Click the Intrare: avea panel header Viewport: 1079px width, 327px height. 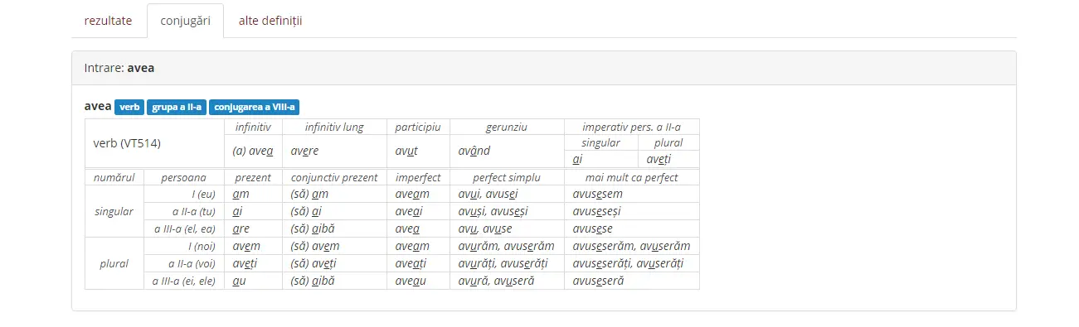[544, 68]
